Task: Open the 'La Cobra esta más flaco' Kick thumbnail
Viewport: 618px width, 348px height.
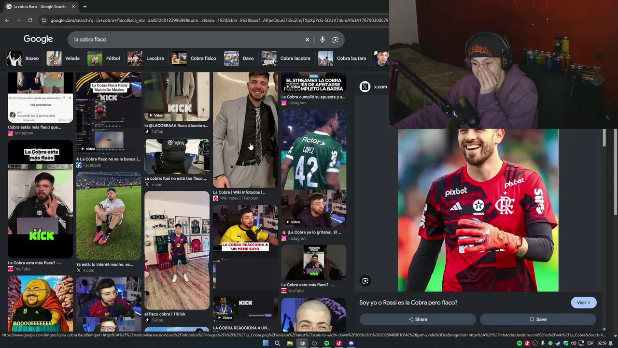Action: 41,199
